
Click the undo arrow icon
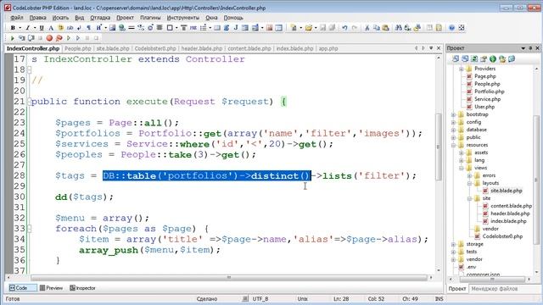pos(344,28)
